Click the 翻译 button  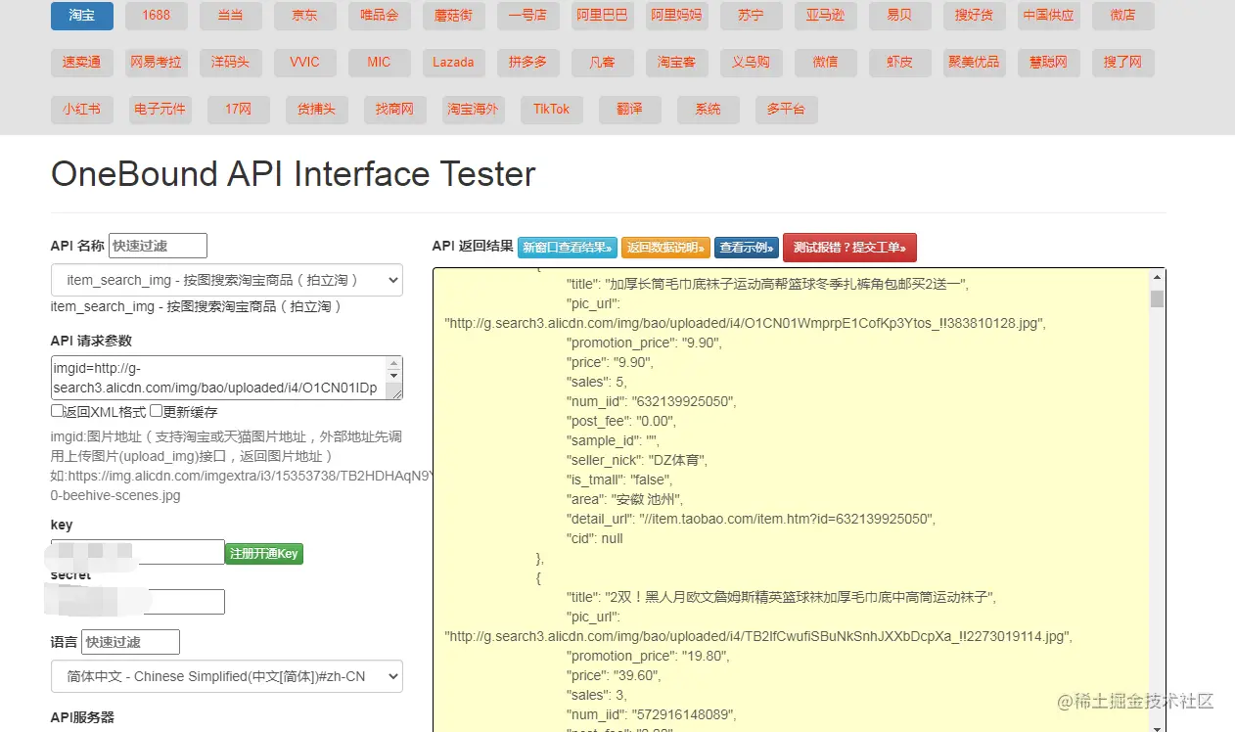pos(630,110)
